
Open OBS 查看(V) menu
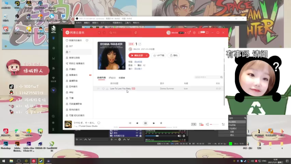[x=95, y=23]
